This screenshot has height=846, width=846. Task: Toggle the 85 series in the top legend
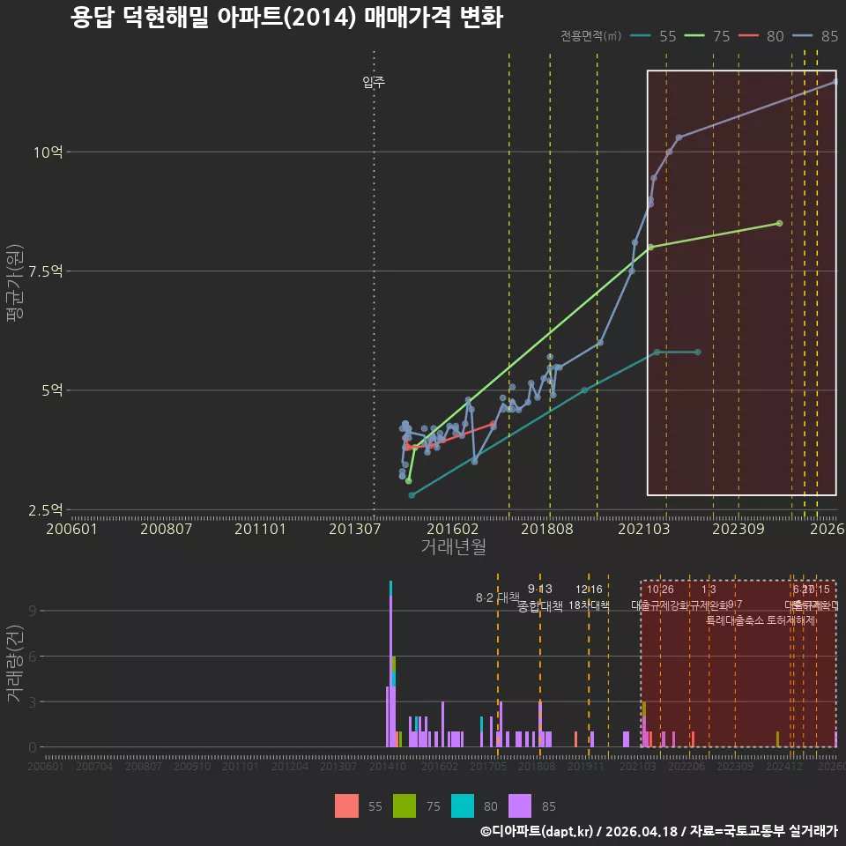(815, 36)
